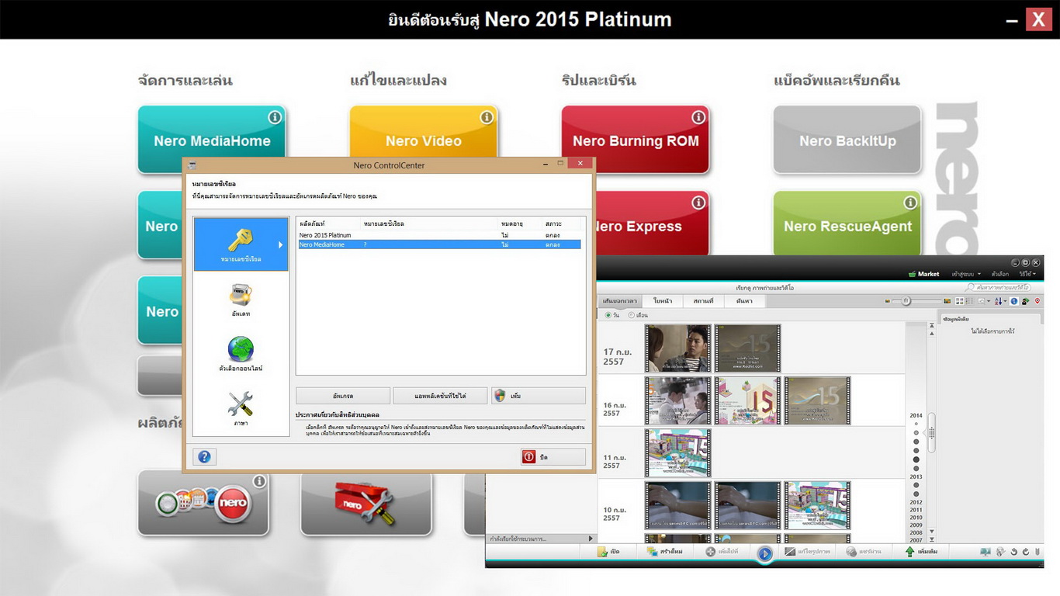Click the open (เปิด) button in MediaHome bottom bar
Image resolution: width=1060 pixels, height=596 pixels.
point(609,552)
